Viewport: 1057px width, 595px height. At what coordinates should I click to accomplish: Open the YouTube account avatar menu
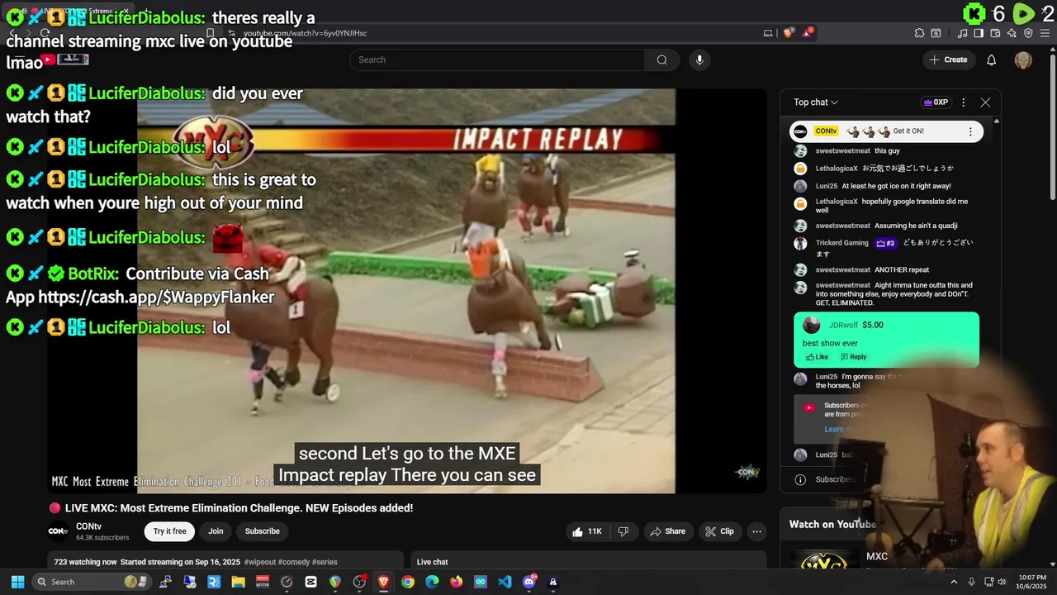[x=1023, y=59]
